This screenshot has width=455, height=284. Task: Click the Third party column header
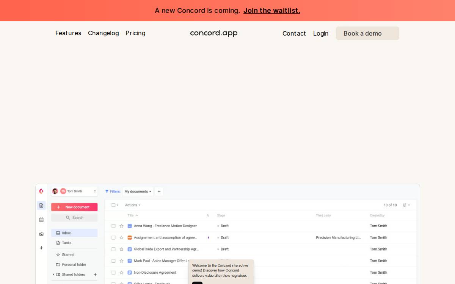tap(323, 215)
